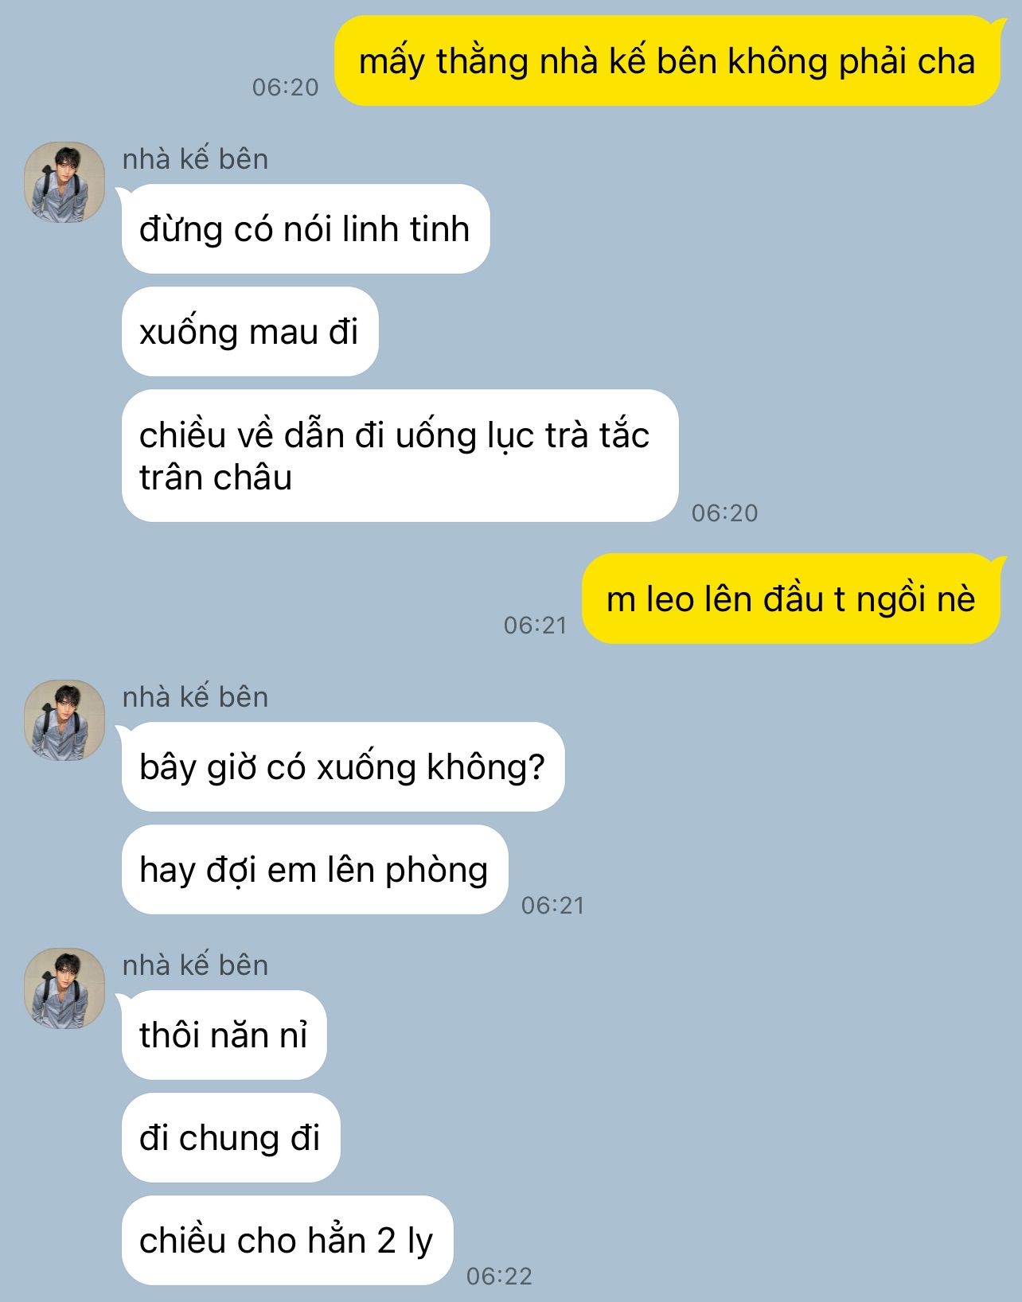1022x1302 pixels.
Task: Select message 'hay đợi em lên phòng'
Action: (x=314, y=870)
